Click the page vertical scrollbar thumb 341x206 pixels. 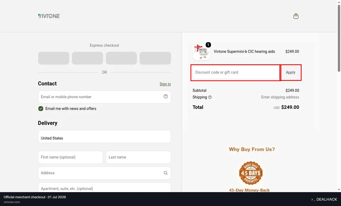click(339, 38)
